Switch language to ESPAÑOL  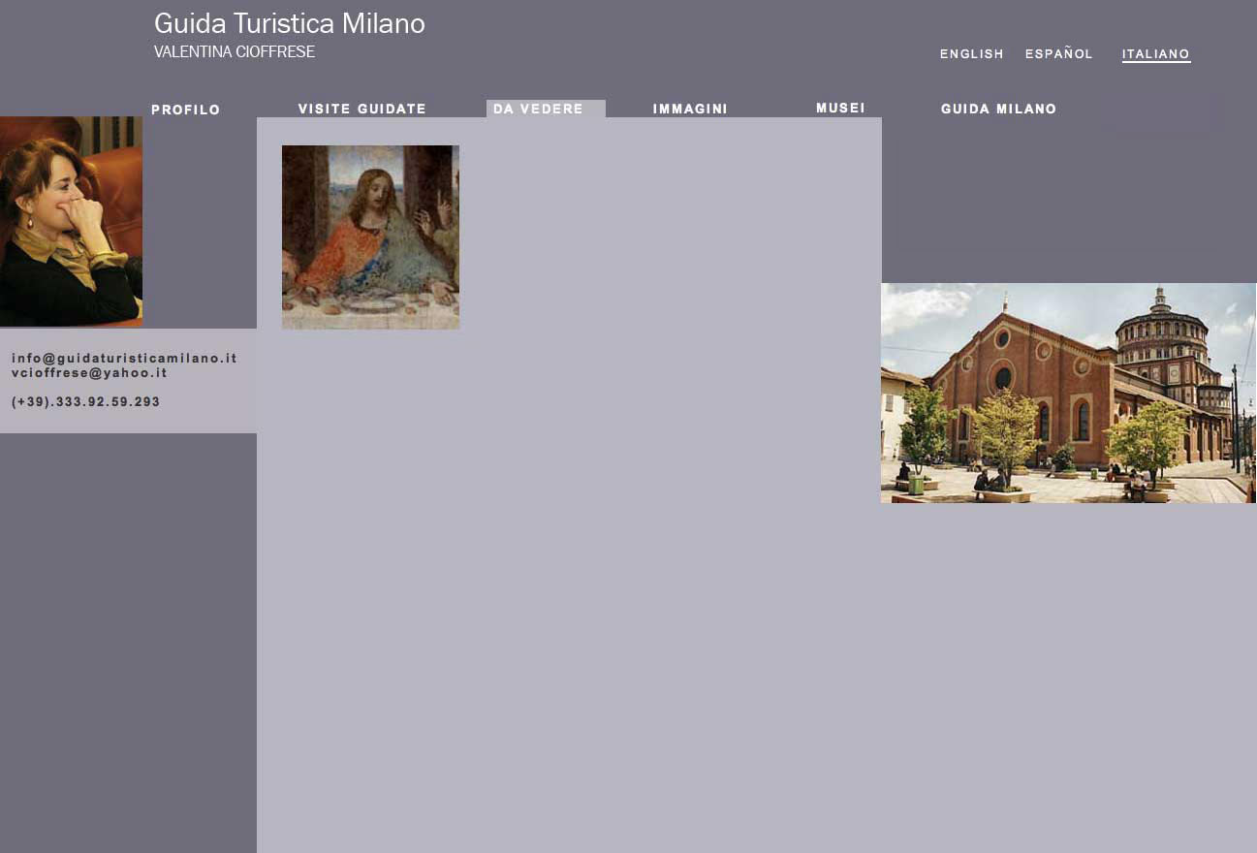(x=1059, y=53)
